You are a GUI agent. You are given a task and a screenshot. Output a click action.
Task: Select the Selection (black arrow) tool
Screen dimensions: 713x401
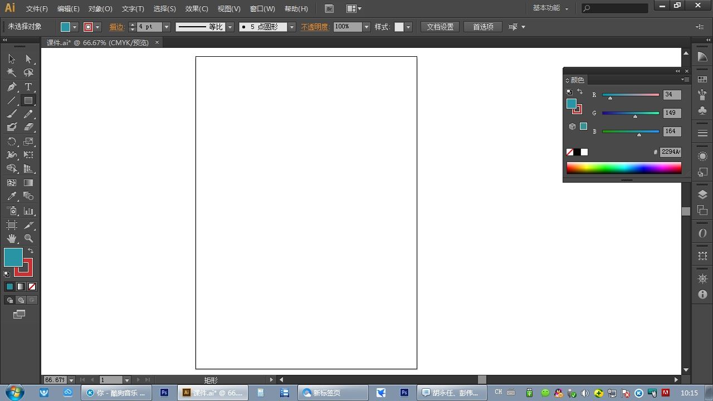(x=12, y=59)
